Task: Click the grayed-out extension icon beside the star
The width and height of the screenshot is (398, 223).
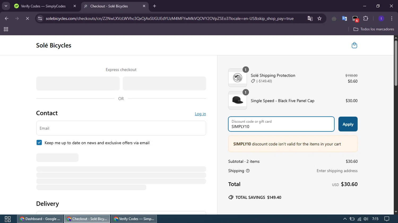Action: (334, 19)
